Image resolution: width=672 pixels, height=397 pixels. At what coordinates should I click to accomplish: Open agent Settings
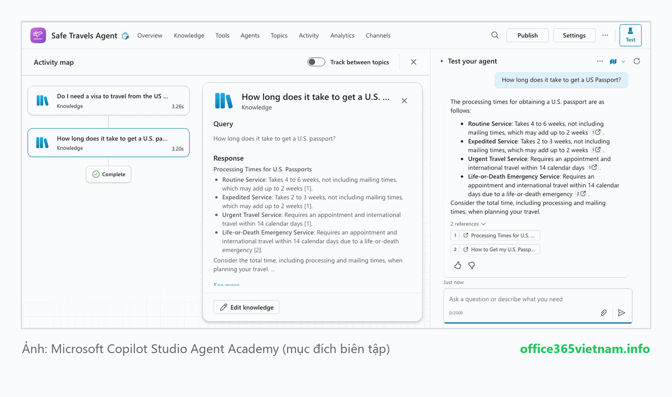pos(574,35)
